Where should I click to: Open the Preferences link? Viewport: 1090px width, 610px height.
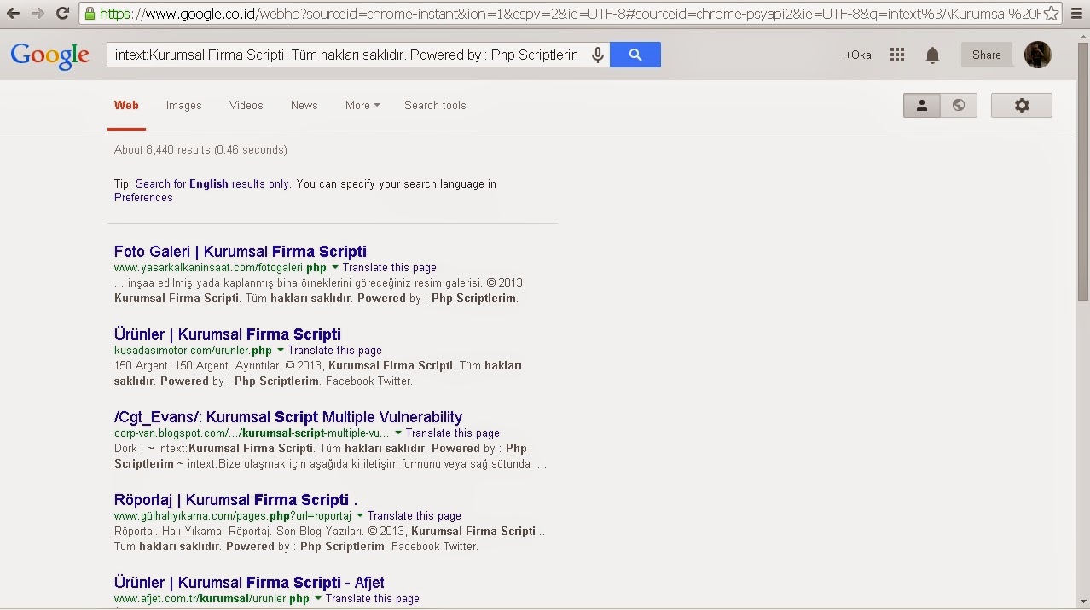pos(143,197)
